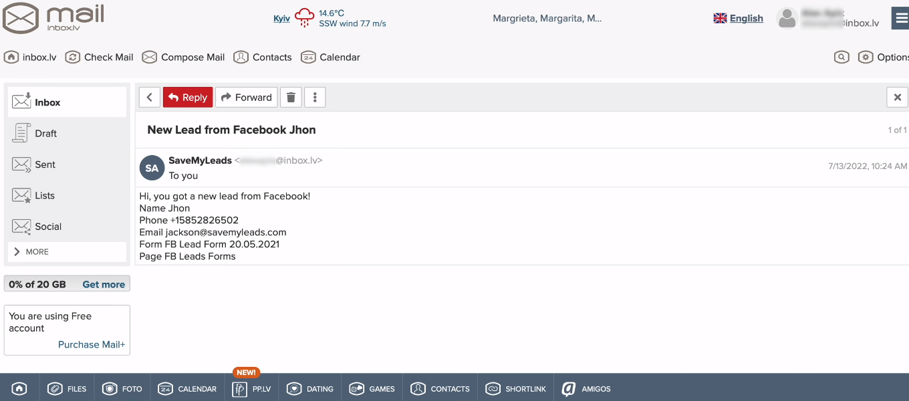The image size is (909, 401).
Task: Click the home icon in bottom bar
Action: 19,389
